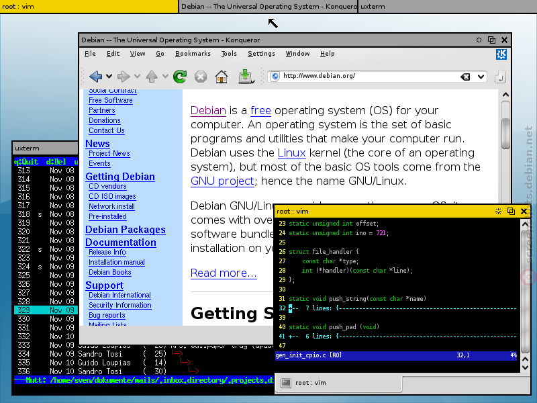
Task: Clear the location bar with the eraser icon
Action: (x=465, y=77)
